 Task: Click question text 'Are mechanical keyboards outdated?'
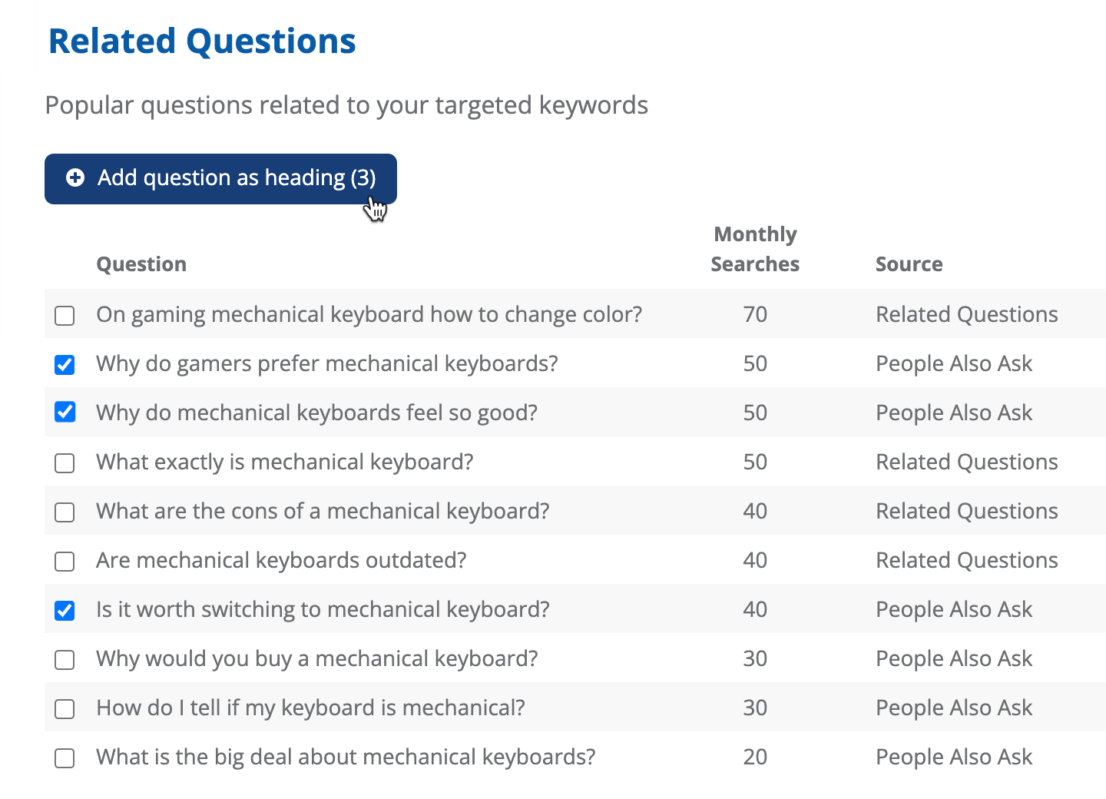(x=281, y=560)
